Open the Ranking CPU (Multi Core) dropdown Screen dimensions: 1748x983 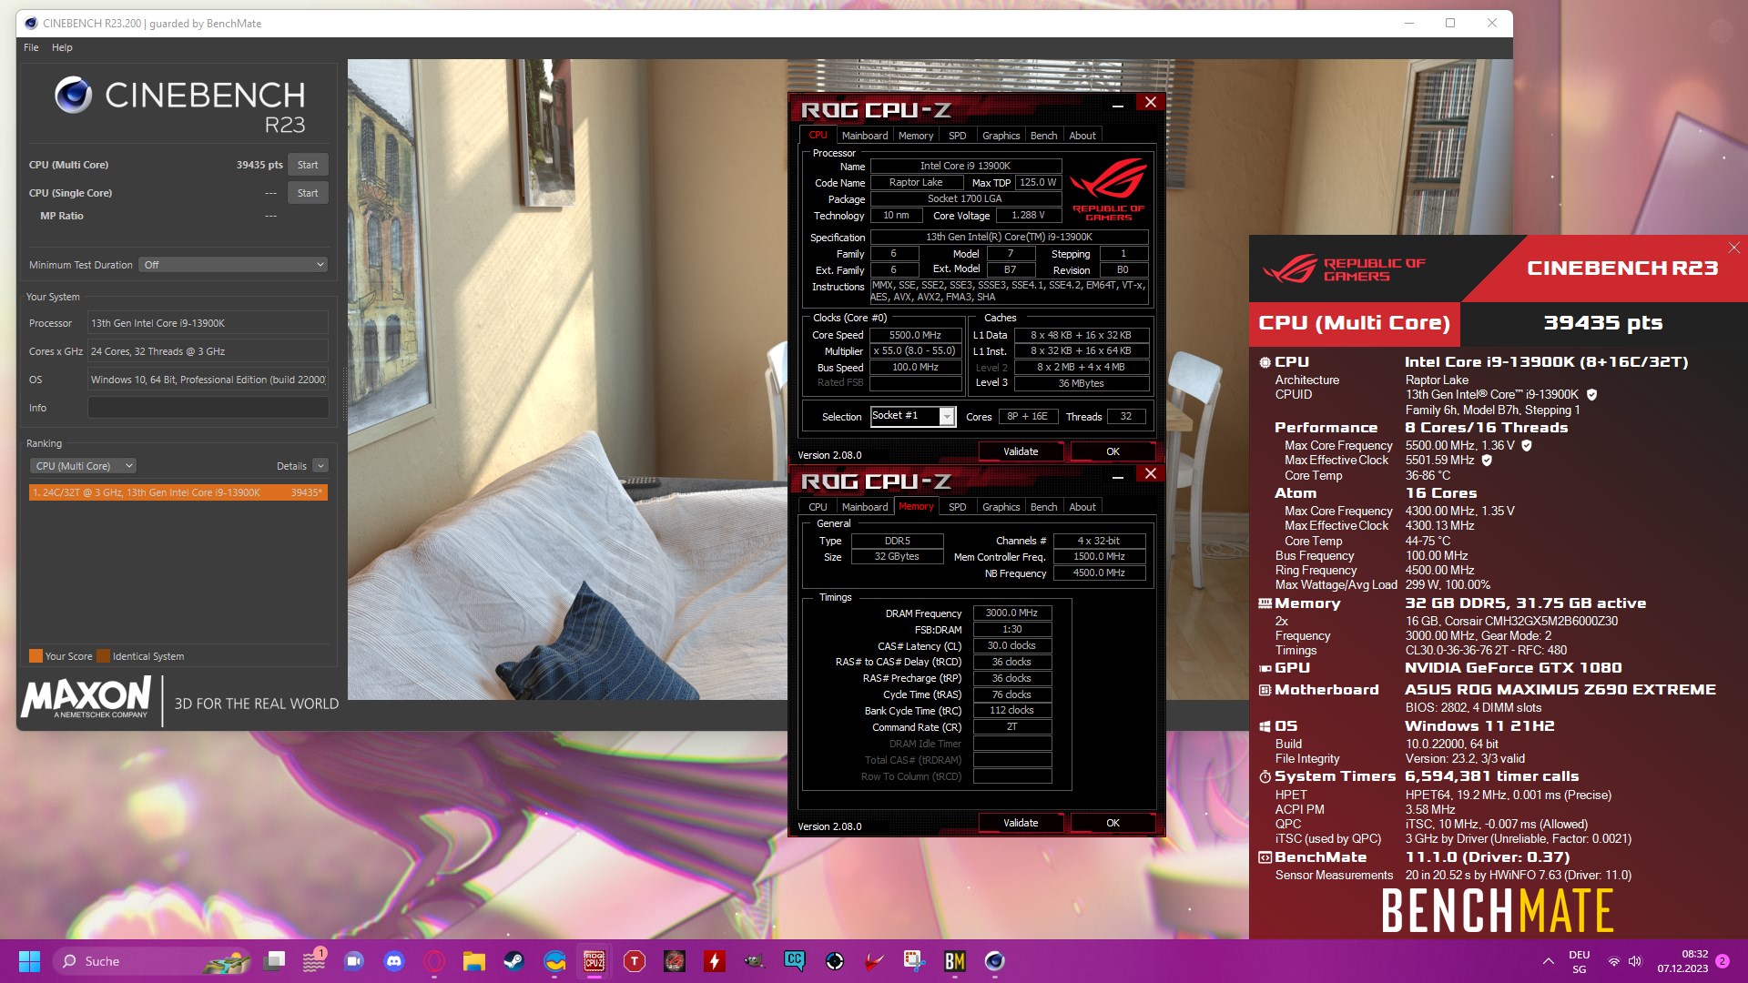pyautogui.click(x=83, y=466)
